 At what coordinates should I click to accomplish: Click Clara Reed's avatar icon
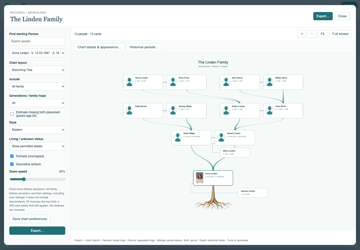[270, 110]
